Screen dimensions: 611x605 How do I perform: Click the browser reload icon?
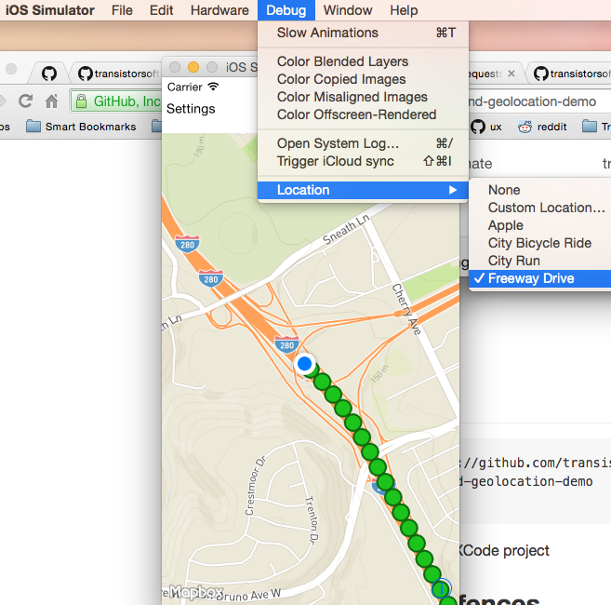[x=25, y=101]
